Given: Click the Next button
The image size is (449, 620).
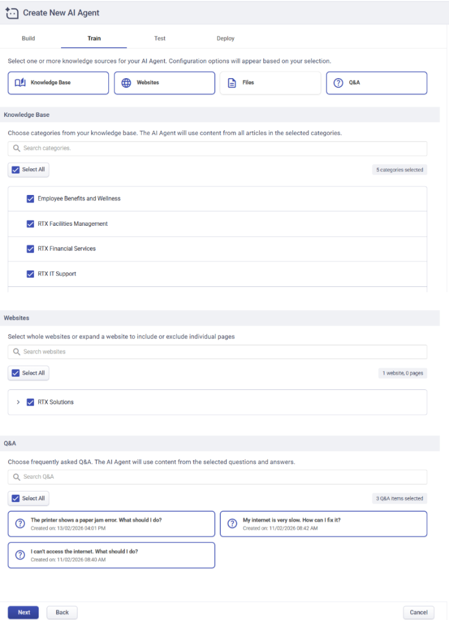Looking at the screenshot, I should [24, 612].
